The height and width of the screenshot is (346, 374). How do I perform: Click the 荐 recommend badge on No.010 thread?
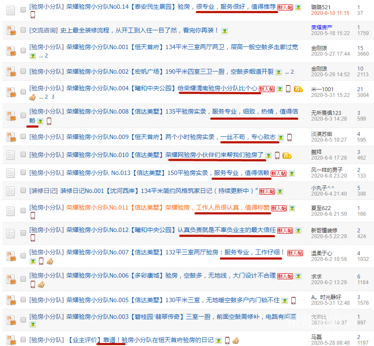287,155
